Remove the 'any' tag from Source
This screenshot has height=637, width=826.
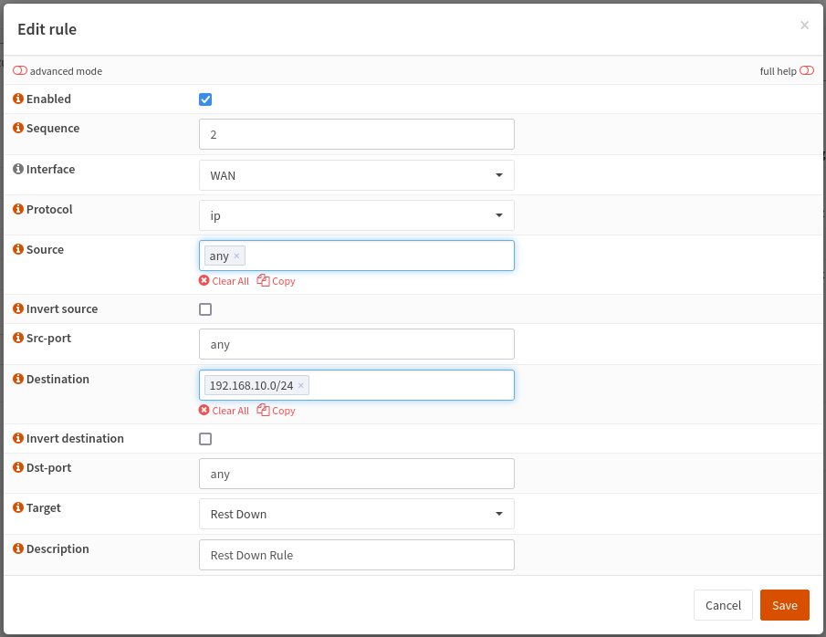click(235, 256)
